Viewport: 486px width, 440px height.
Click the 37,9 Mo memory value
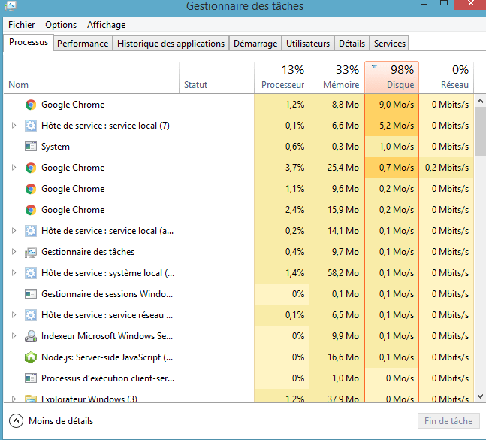coord(343,399)
